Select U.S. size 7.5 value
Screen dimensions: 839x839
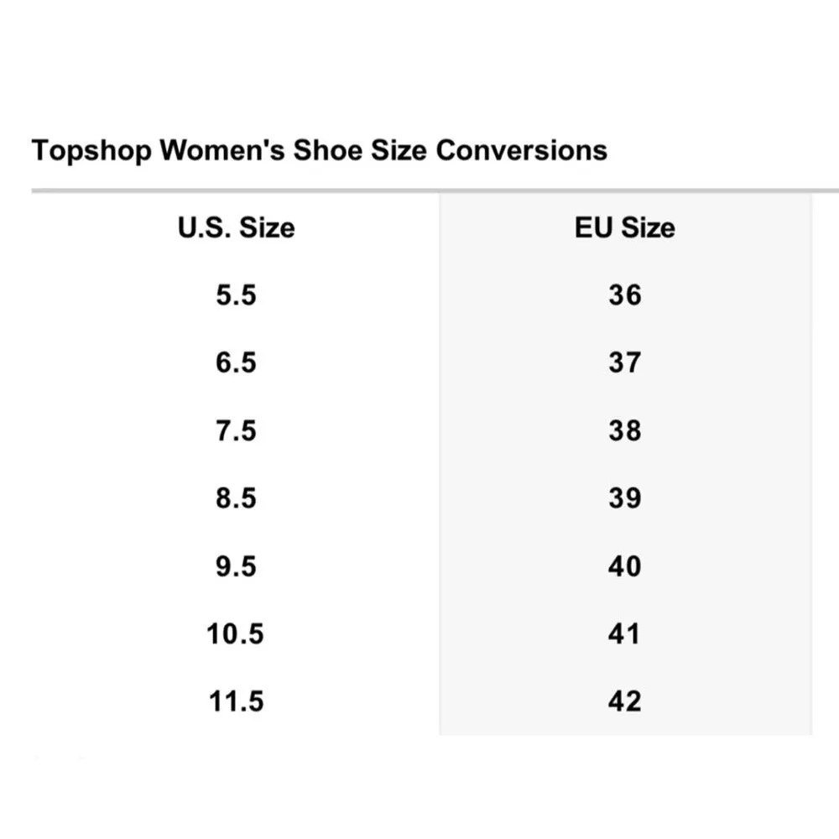click(236, 431)
